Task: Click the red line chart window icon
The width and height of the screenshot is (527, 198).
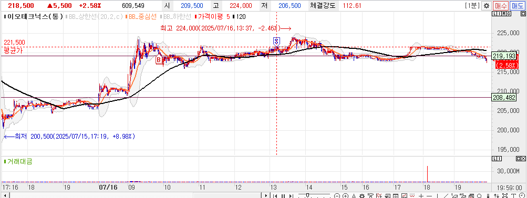Action: [x=404, y=195]
